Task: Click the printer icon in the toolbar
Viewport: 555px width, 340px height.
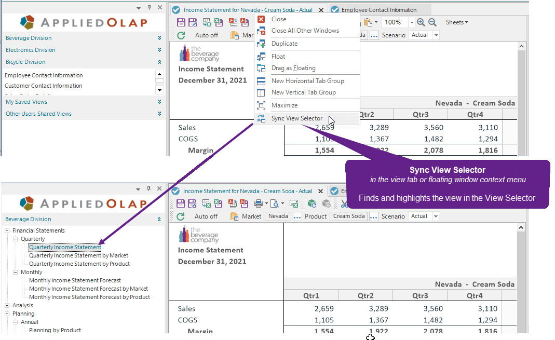Action: pos(259,203)
